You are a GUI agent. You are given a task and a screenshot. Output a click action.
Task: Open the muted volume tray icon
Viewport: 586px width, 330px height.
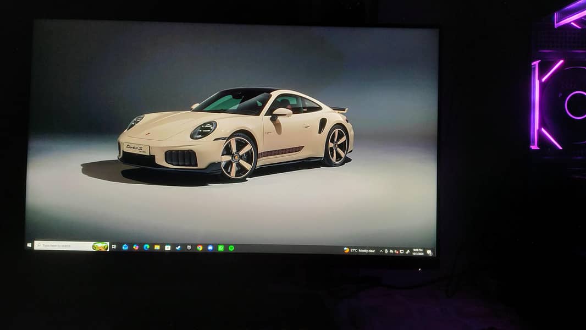tap(396, 252)
